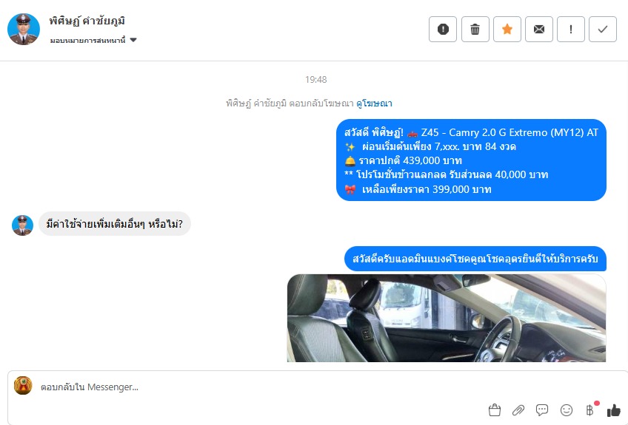
Task: Open saved replies speech bubble icon
Action: click(542, 409)
